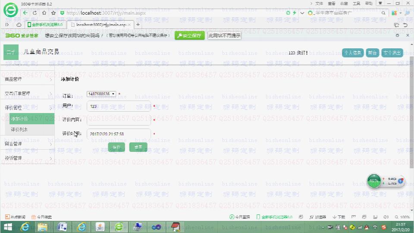This screenshot has width=414, height=233.
Task: Open the 帮助 menu
Action: [x=369, y=3]
